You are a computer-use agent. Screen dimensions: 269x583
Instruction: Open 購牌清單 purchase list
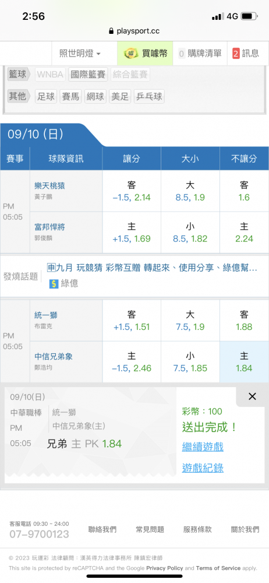[x=200, y=54]
